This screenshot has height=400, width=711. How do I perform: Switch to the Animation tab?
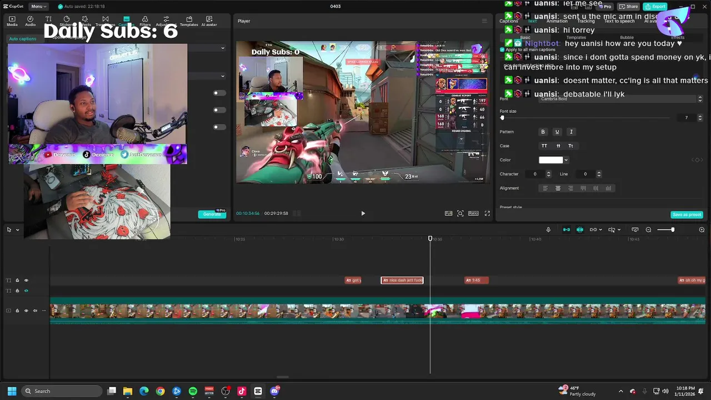click(557, 21)
